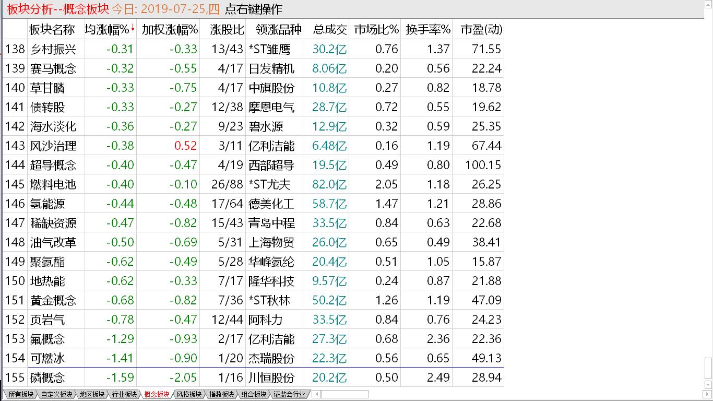Click leading stock *ST雏鹰

coord(270,49)
